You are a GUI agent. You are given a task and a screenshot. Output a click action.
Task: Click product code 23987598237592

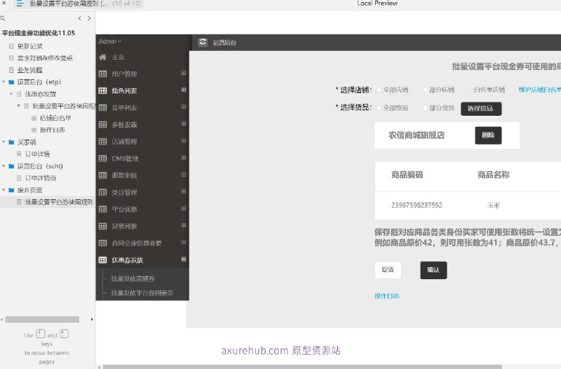[417, 205]
